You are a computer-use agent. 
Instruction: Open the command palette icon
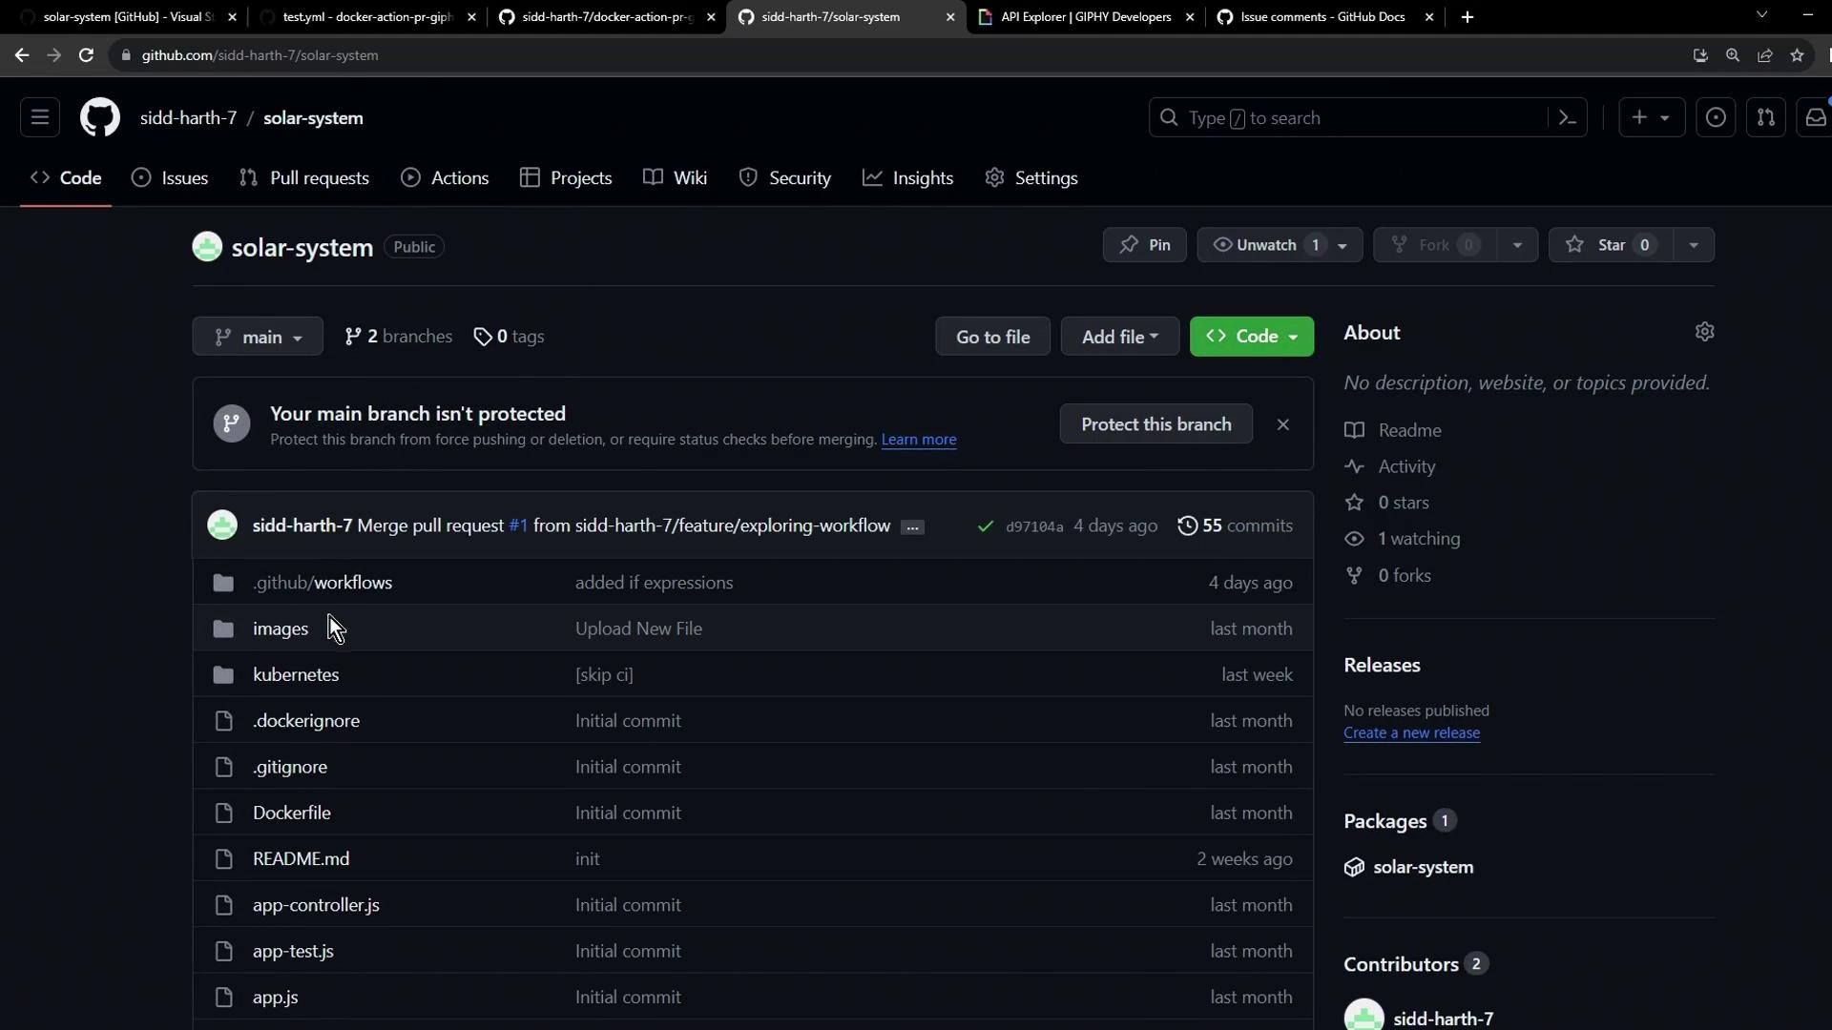click(x=1567, y=118)
